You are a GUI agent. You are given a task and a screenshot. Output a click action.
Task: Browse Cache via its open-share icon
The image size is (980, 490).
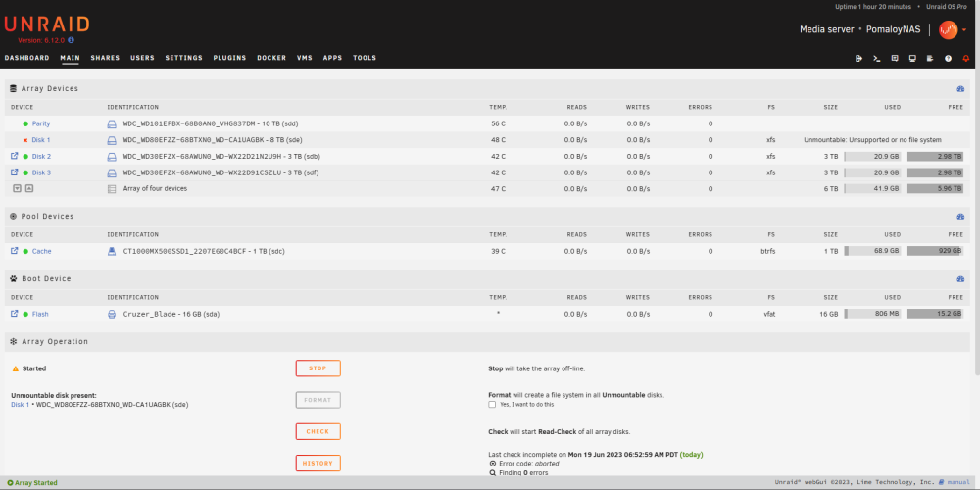pyautogui.click(x=15, y=251)
